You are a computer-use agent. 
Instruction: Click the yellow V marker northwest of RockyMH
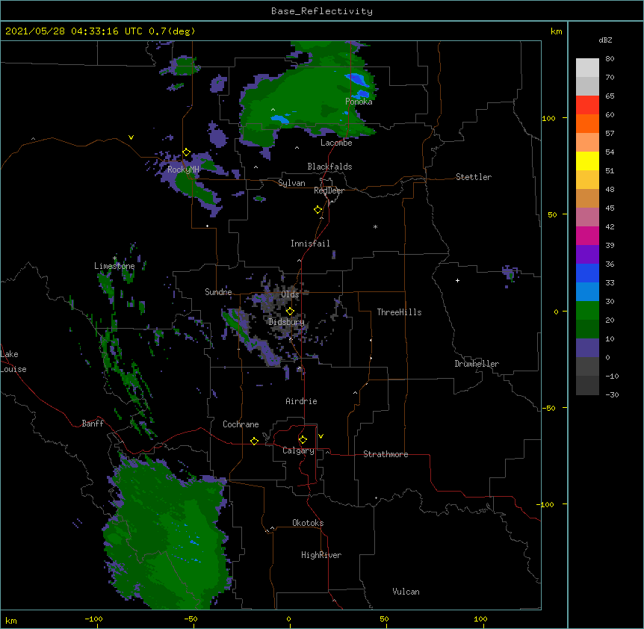click(131, 137)
